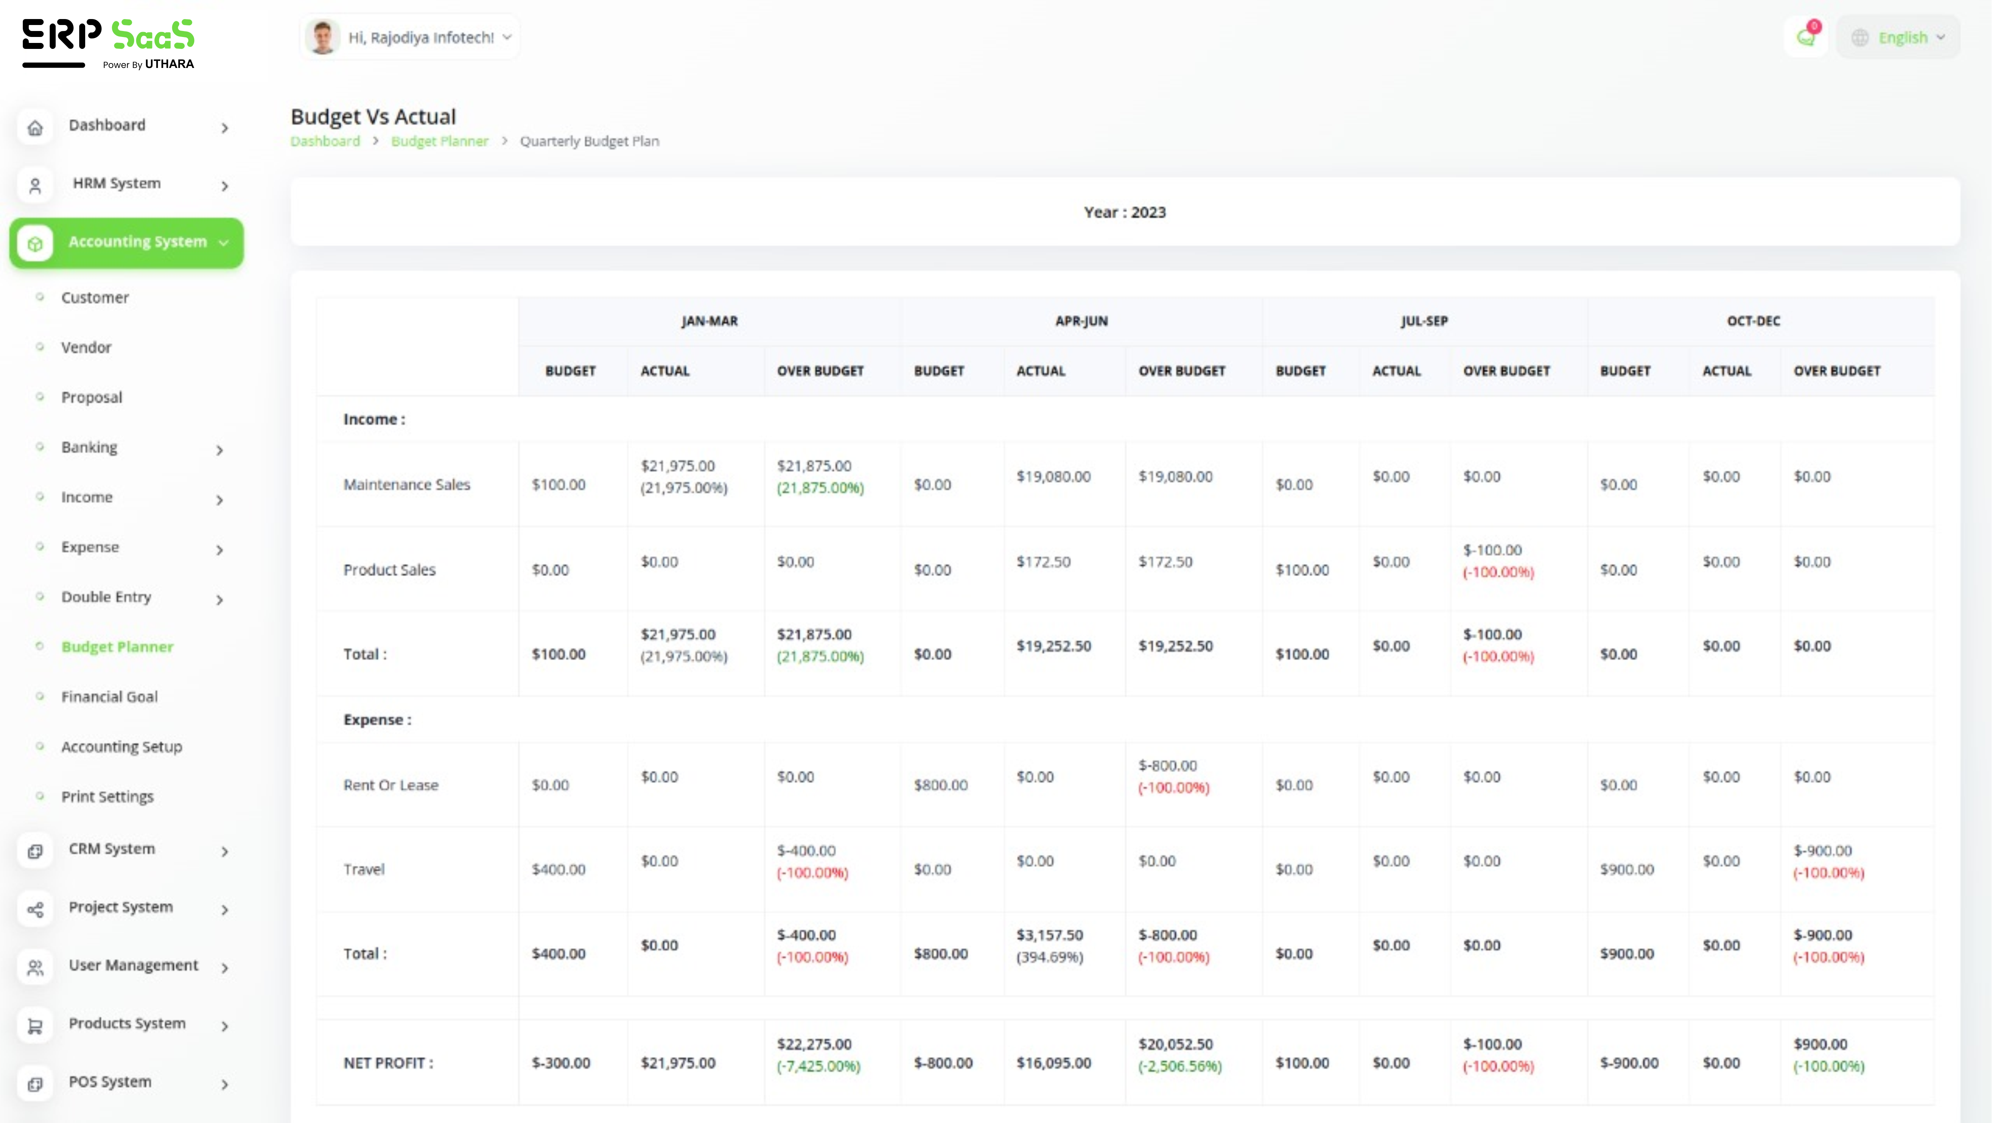Click the HRM System person icon
This screenshot has width=1992, height=1123.
click(35, 186)
